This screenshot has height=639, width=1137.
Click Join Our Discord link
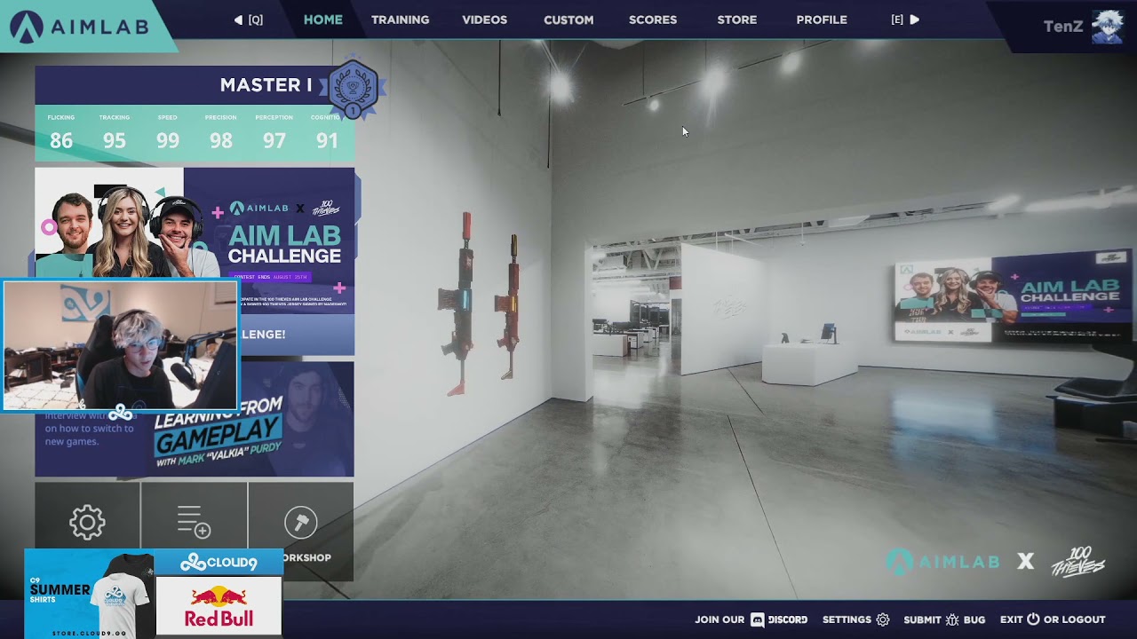[x=751, y=619]
